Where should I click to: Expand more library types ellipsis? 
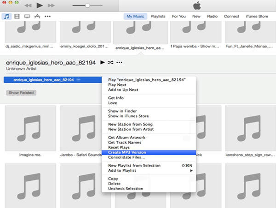[47, 17]
